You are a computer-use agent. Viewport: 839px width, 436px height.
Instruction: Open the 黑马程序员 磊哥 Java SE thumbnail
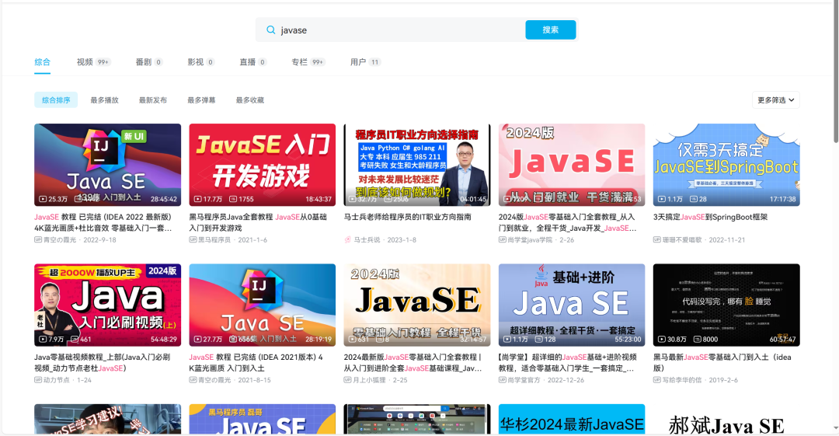(263, 419)
